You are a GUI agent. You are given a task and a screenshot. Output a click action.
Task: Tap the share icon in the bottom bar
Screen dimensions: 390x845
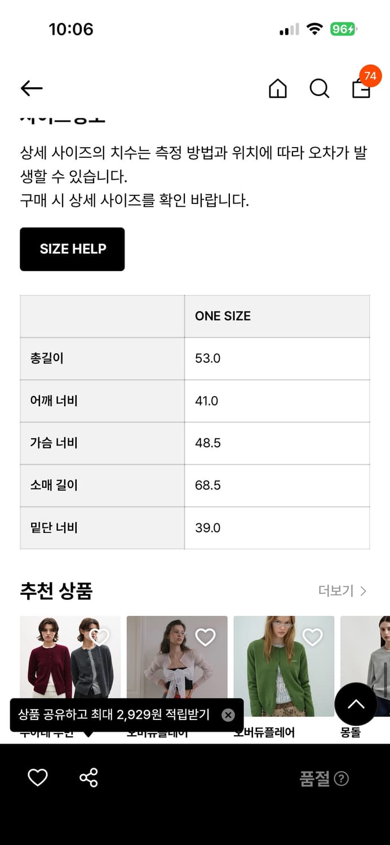coord(87,777)
